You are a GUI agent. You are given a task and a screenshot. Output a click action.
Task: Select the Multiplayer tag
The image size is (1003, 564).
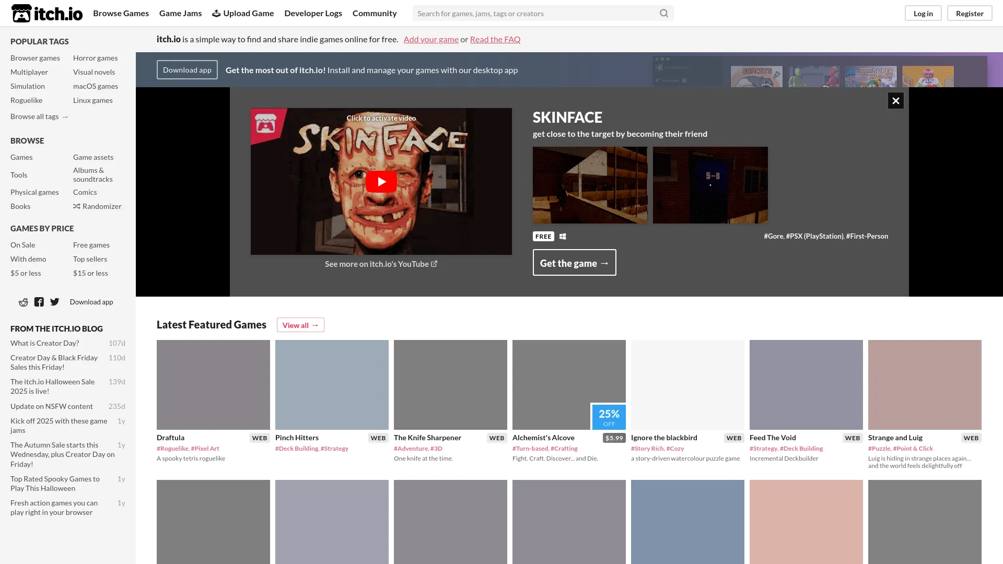29,72
